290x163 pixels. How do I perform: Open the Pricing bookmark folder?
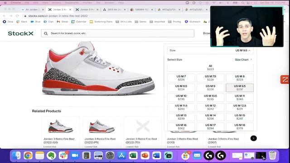pyautogui.click(x=174, y=22)
